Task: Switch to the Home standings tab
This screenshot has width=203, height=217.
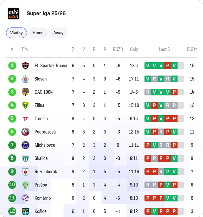Action: click(38, 33)
